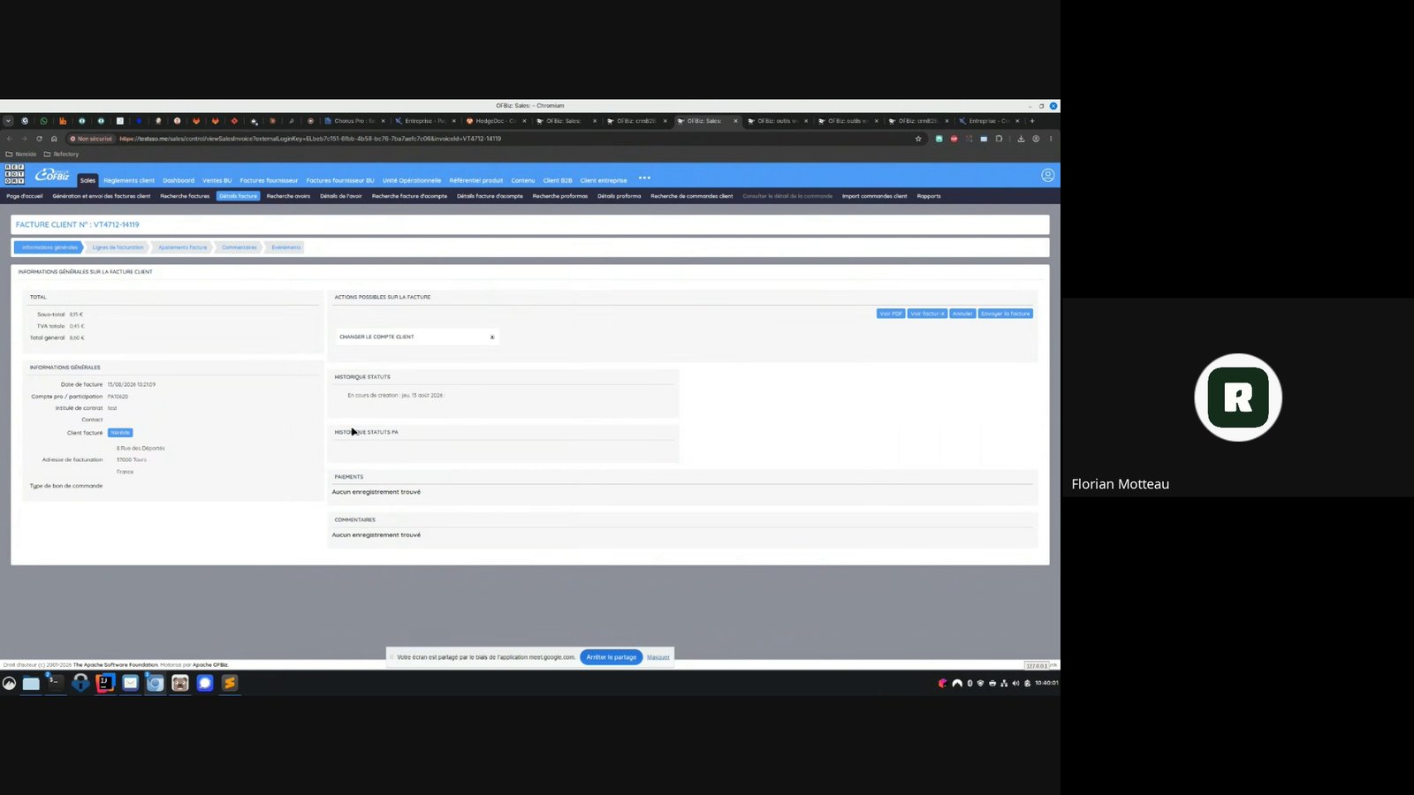Switch to 'Ajustements facture' tab
The width and height of the screenshot is (1414, 795).
click(183, 247)
